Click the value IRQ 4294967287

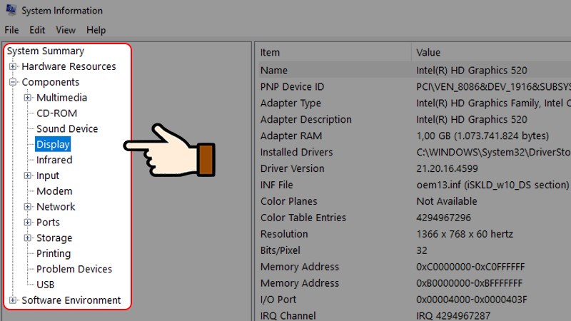pyautogui.click(x=453, y=315)
